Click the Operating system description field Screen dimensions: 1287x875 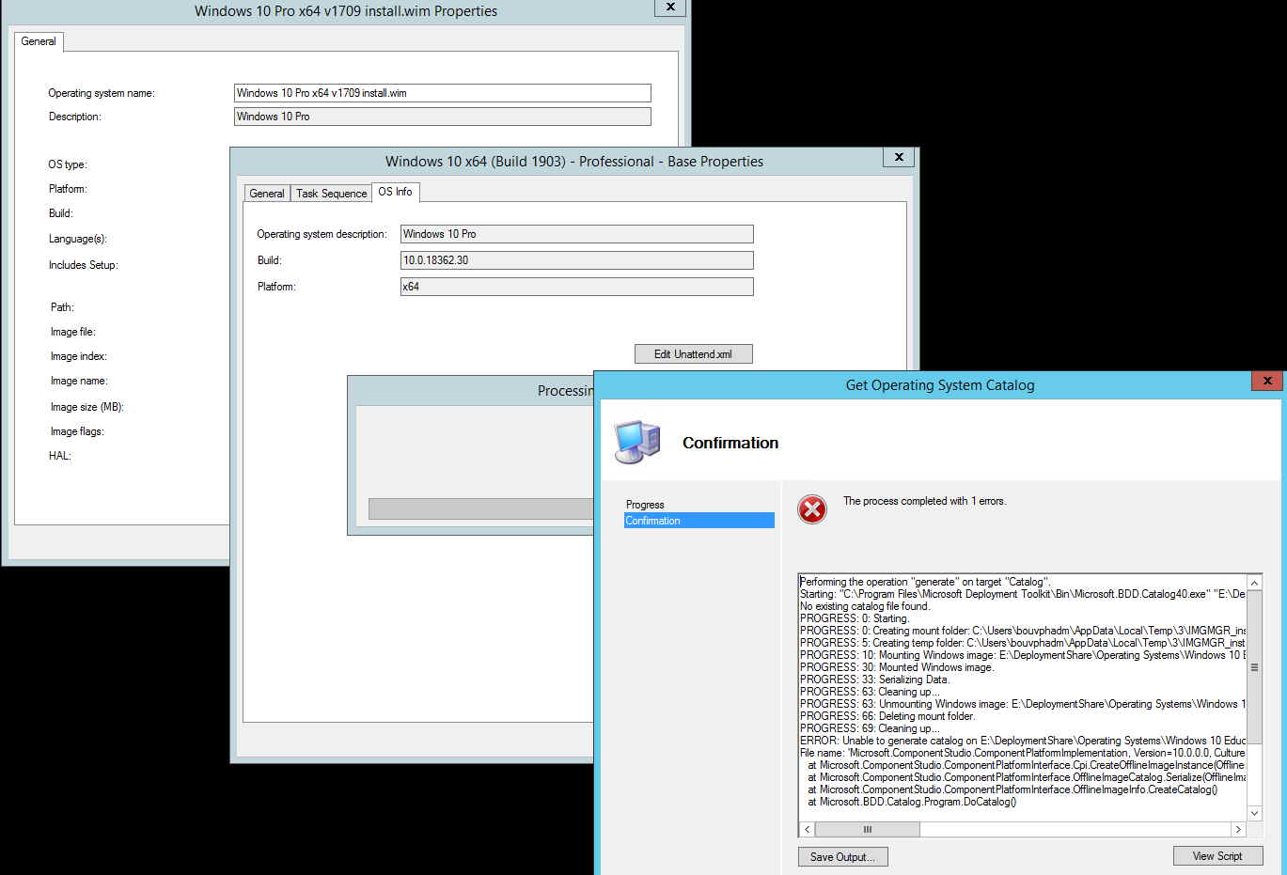[x=576, y=233]
